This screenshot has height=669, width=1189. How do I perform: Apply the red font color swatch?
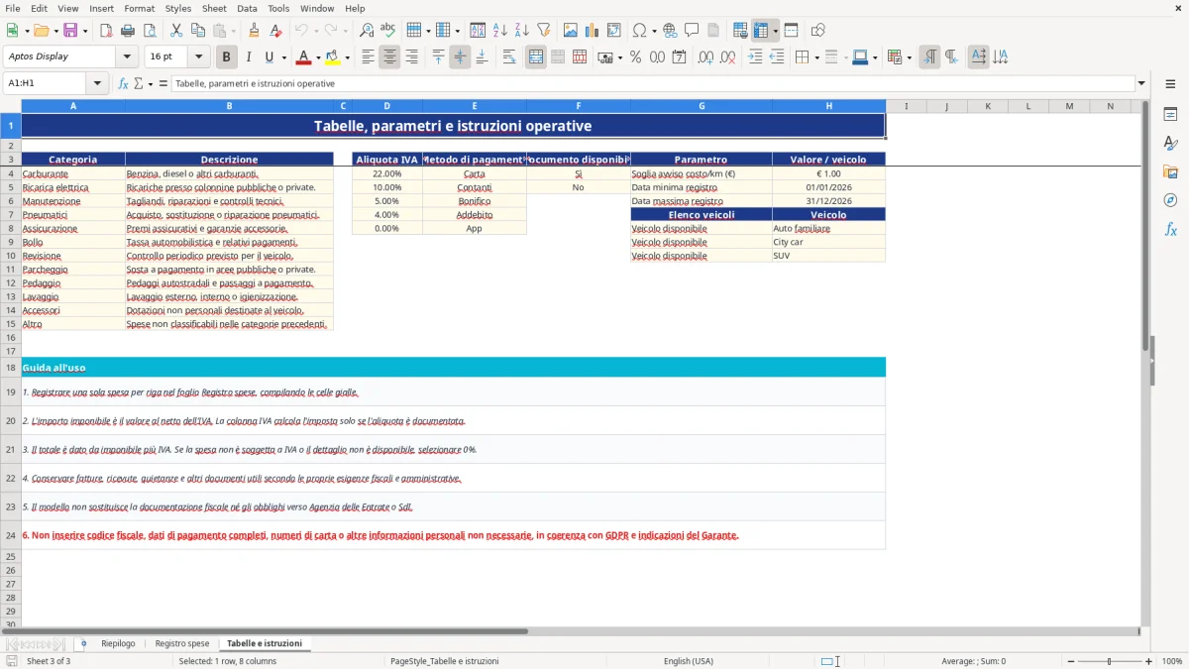[x=304, y=57]
